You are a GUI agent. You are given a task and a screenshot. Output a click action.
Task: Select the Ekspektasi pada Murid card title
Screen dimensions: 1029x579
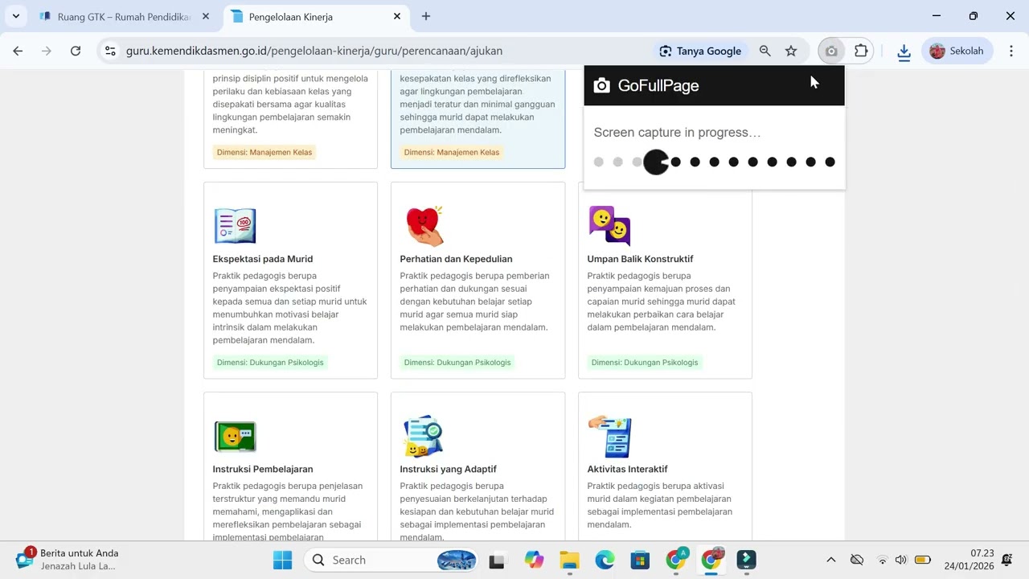263,259
